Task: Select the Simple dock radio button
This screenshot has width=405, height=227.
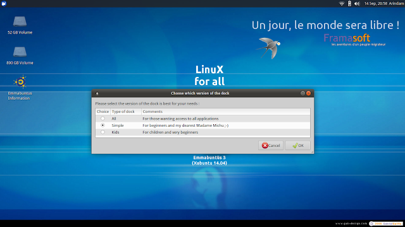Action: (x=103, y=125)
